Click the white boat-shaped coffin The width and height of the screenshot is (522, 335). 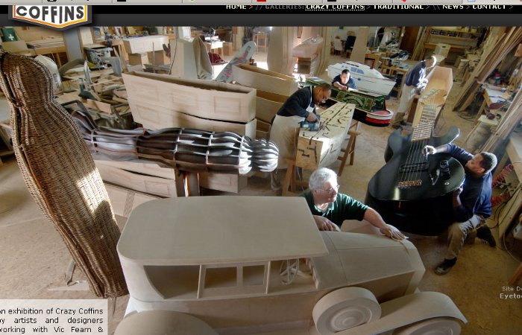coord(361,77)
